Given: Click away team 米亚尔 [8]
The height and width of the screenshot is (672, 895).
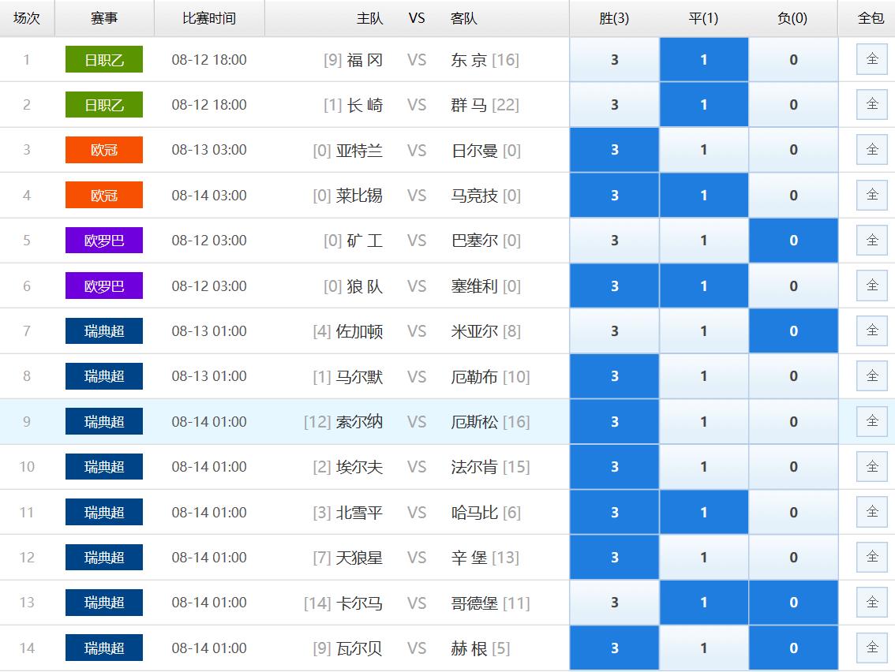Looking at the screenshot, I should 485,331.
